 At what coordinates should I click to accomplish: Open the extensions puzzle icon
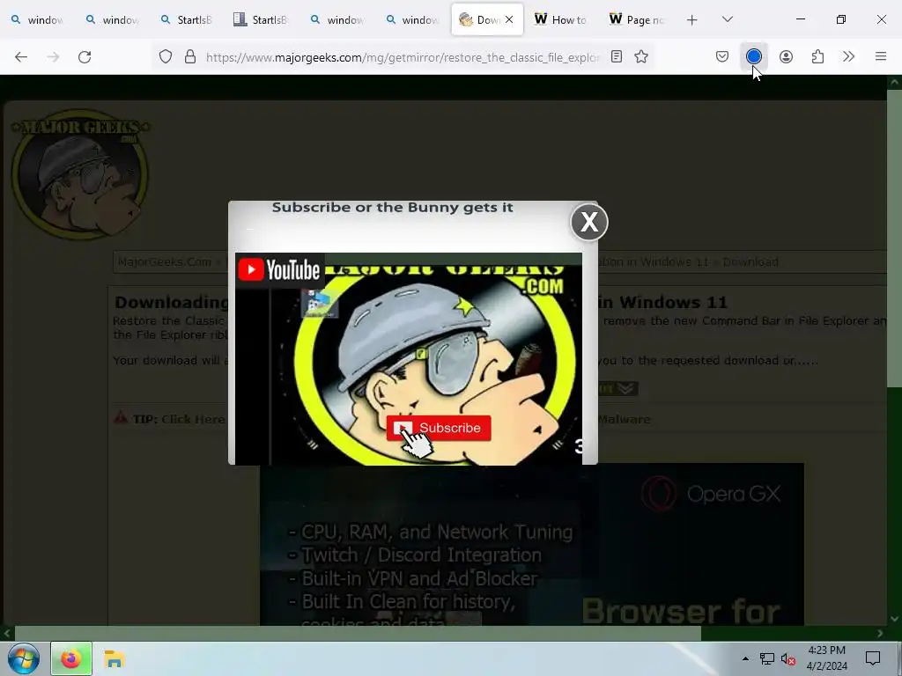[817, 56]
